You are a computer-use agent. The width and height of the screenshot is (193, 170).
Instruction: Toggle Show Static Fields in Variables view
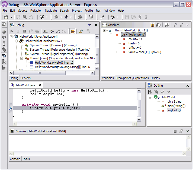point(175,25)
